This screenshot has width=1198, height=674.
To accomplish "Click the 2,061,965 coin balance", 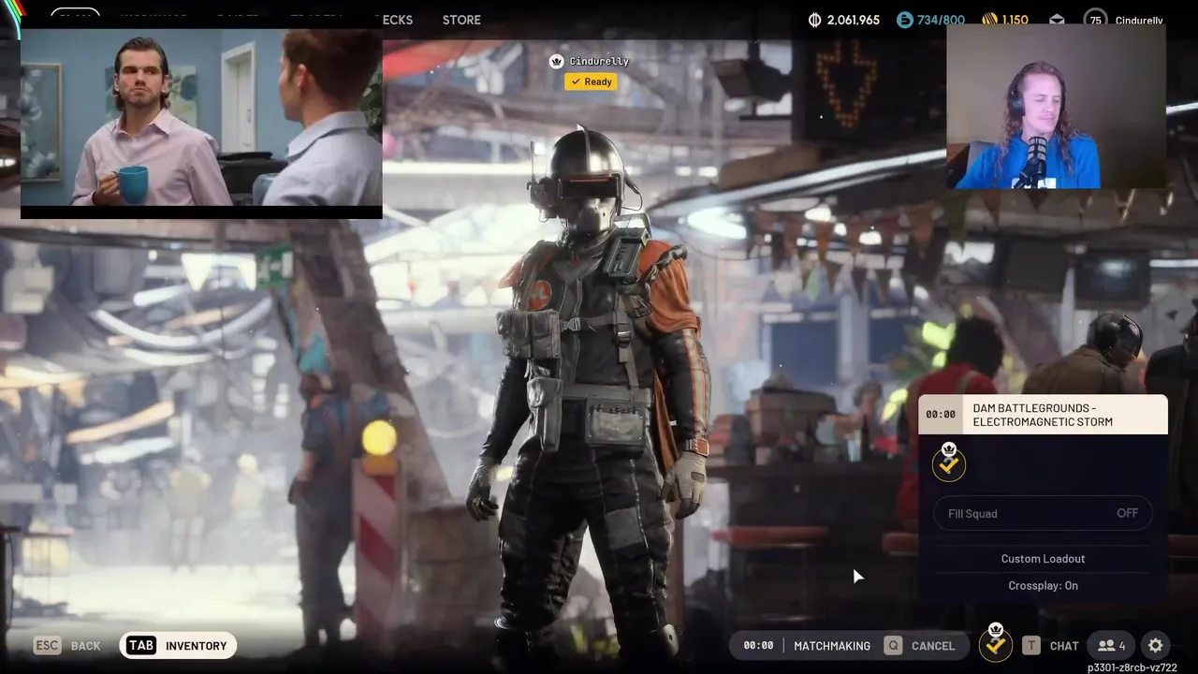I will pyautogui.click(x=854, y=20).
